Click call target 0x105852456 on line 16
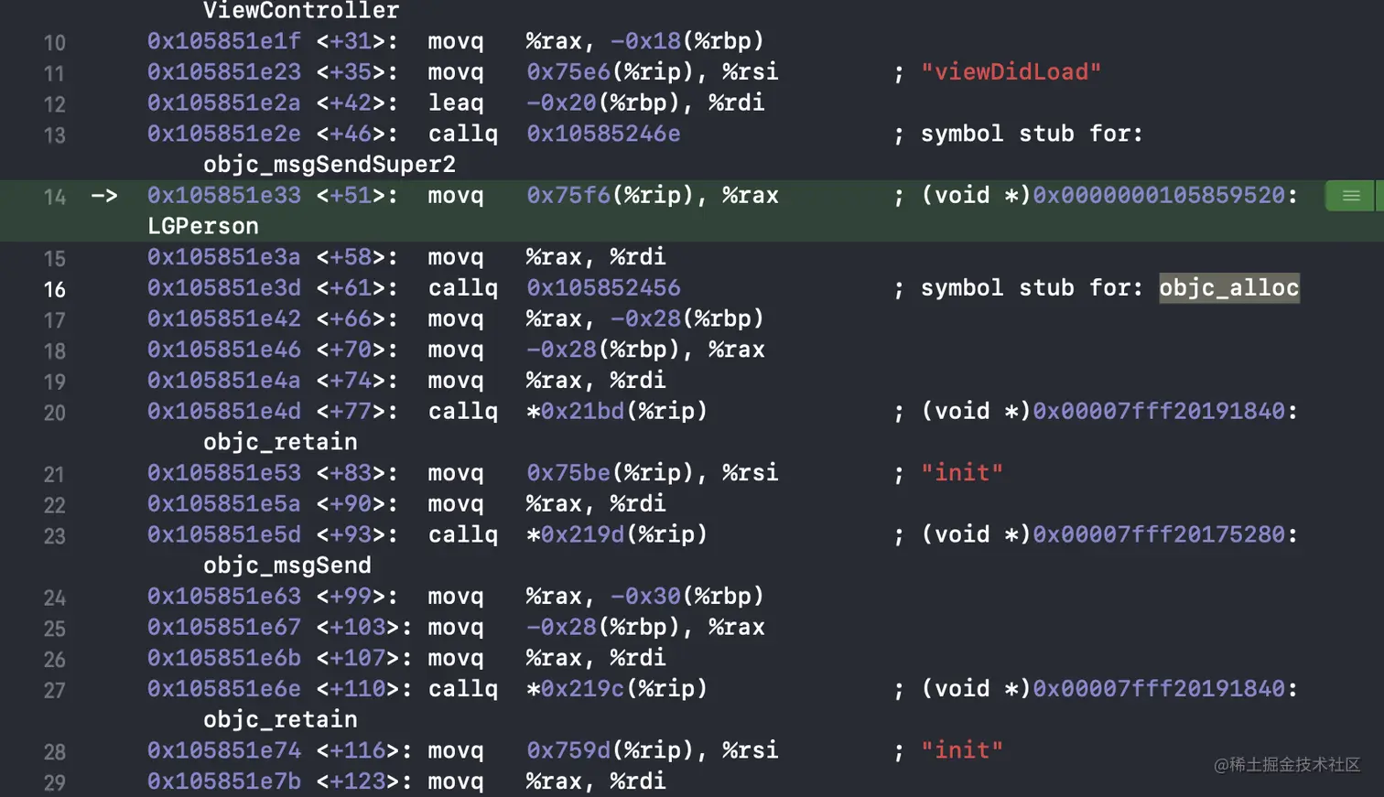Image resolution: width=1384 pixels, height=797 pixels. pos(603,287)
